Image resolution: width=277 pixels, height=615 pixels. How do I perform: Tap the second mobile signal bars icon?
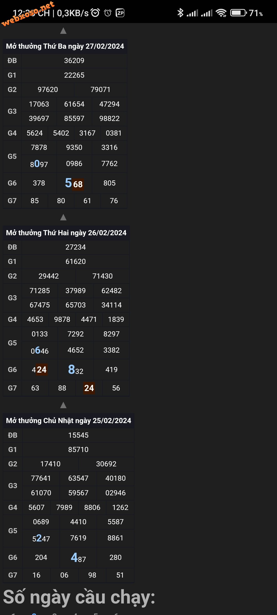pyautogui.click(x=207, y=13)
